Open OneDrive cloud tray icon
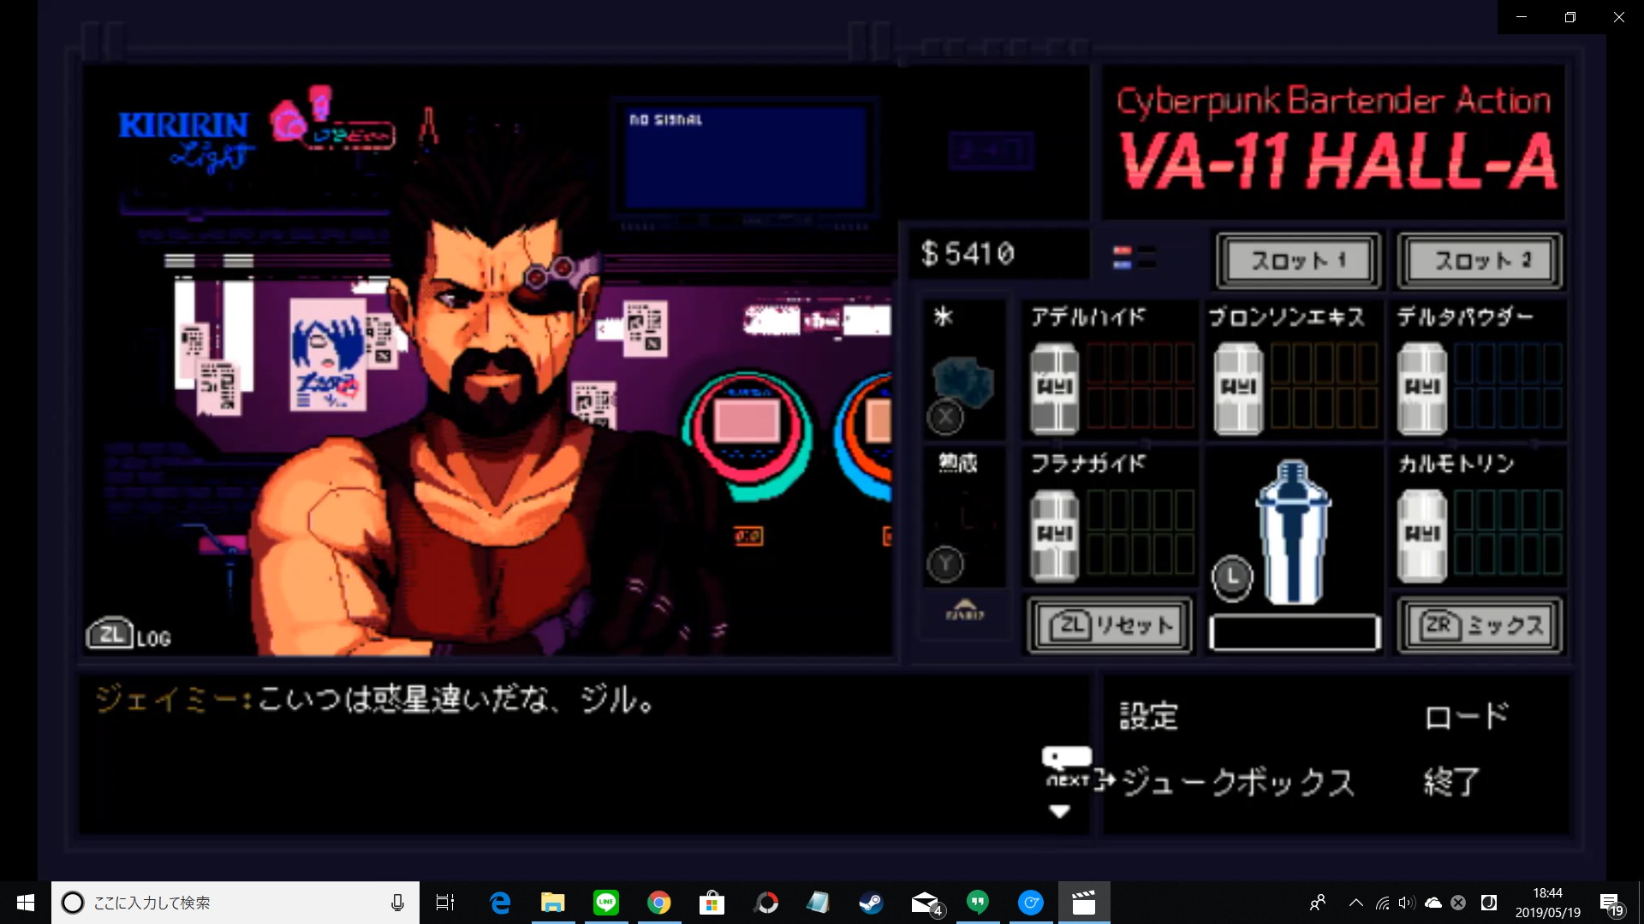 (x=1433, y=903)
